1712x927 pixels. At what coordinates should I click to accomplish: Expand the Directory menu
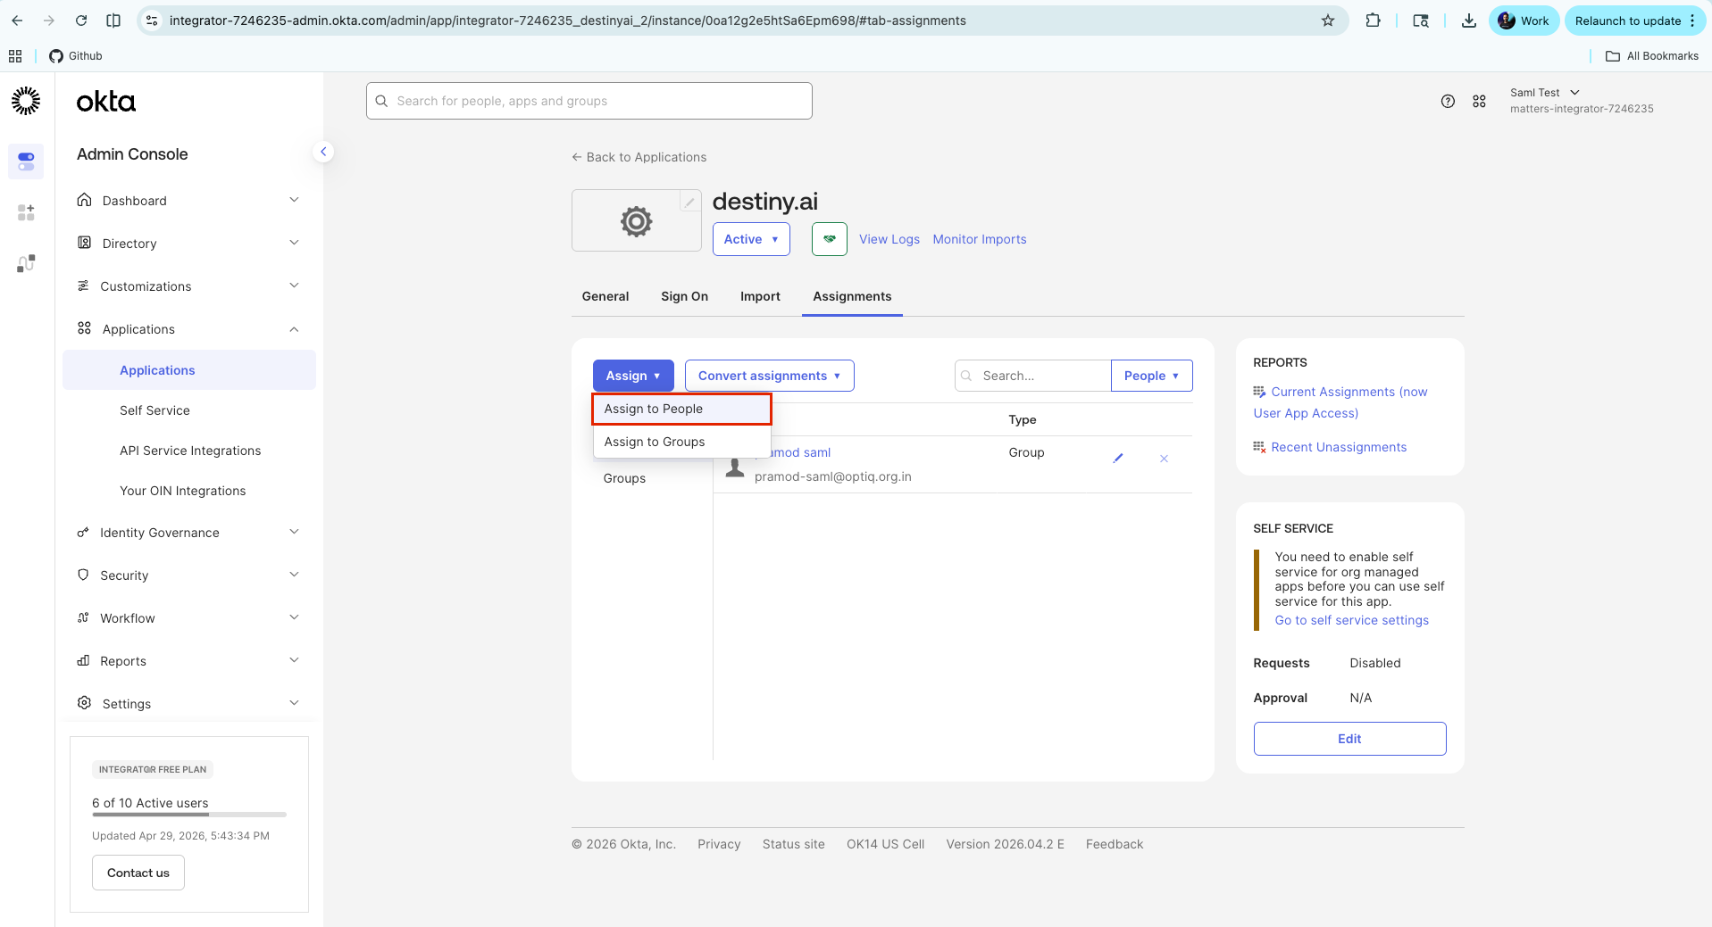tap(188, 244)
